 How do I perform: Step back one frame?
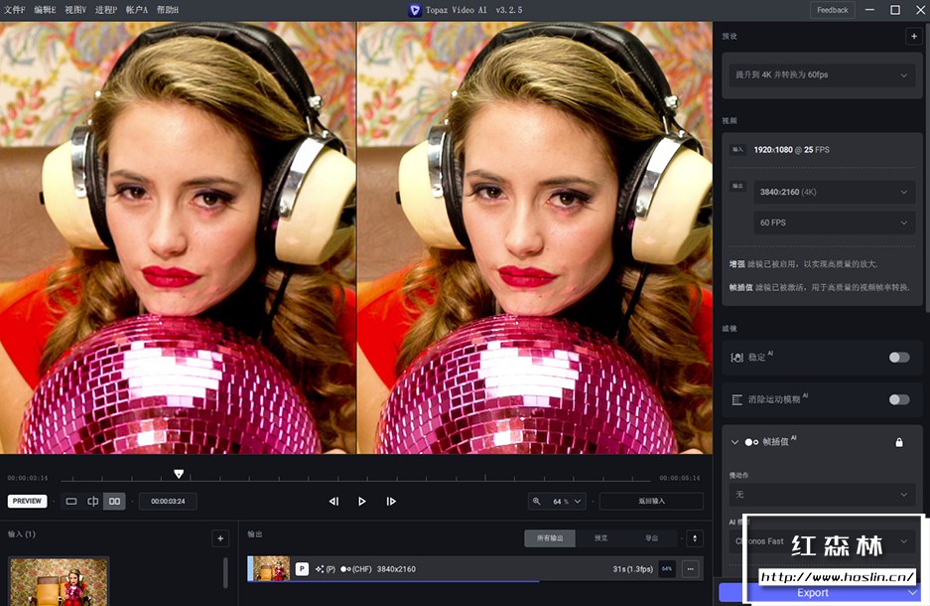(333, 502)
